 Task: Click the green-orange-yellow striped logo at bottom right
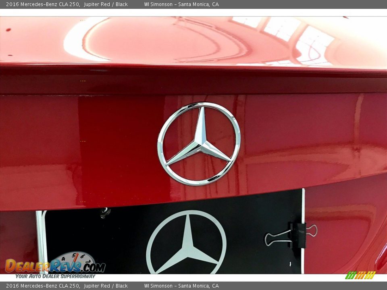coord(360,275)
